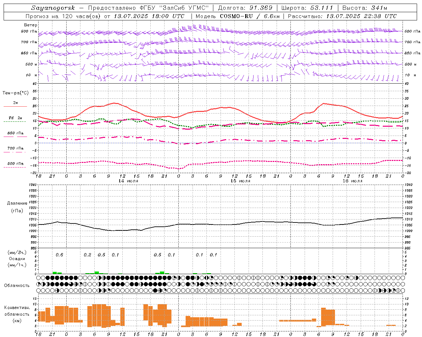This screenshot has height=337, width=422.
Task: Click the Конвективн. облачность chart label
Action: click(17, 311)
